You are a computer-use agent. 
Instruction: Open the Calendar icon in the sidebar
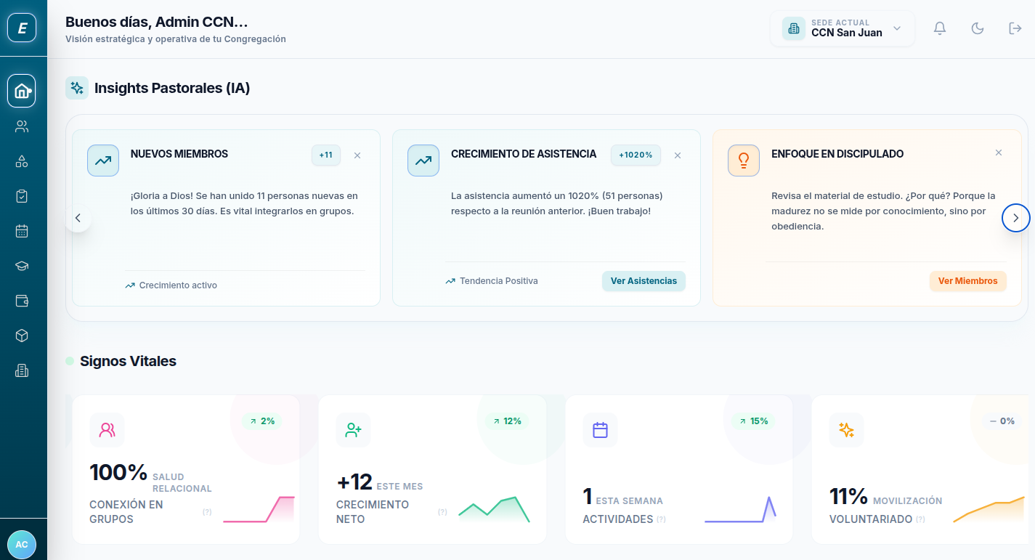[x=22, y=230]
